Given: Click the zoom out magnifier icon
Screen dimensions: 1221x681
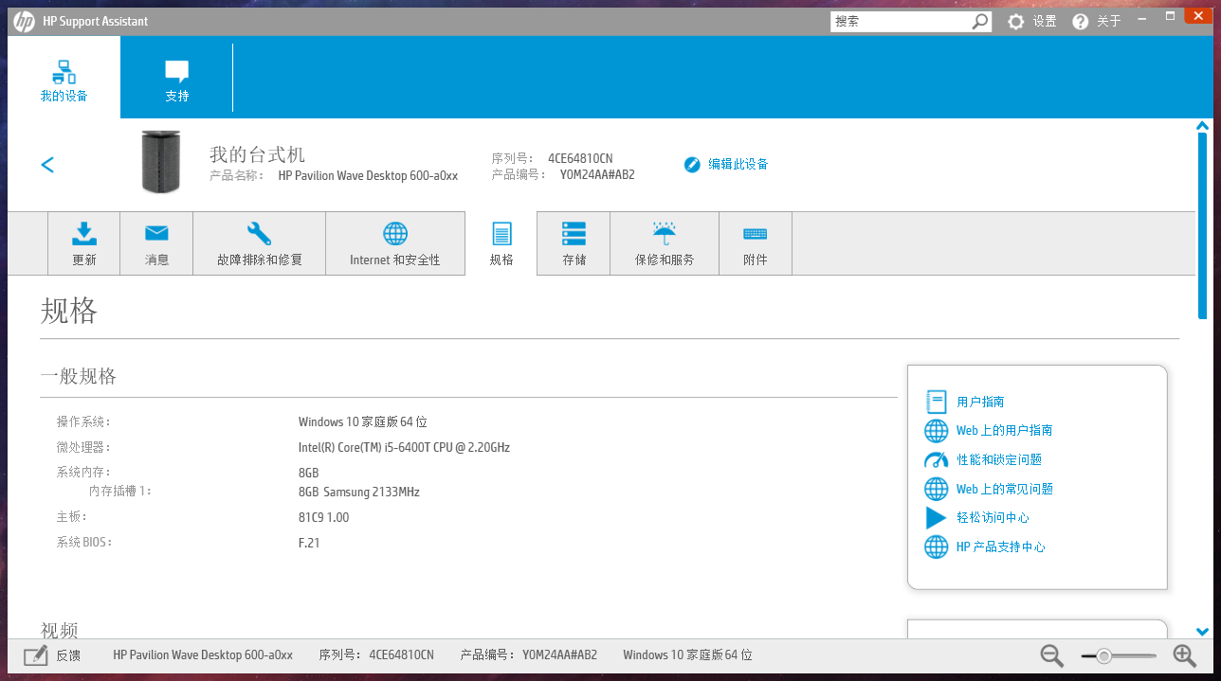Looking at the screenshot, I should click(1051, 655).
